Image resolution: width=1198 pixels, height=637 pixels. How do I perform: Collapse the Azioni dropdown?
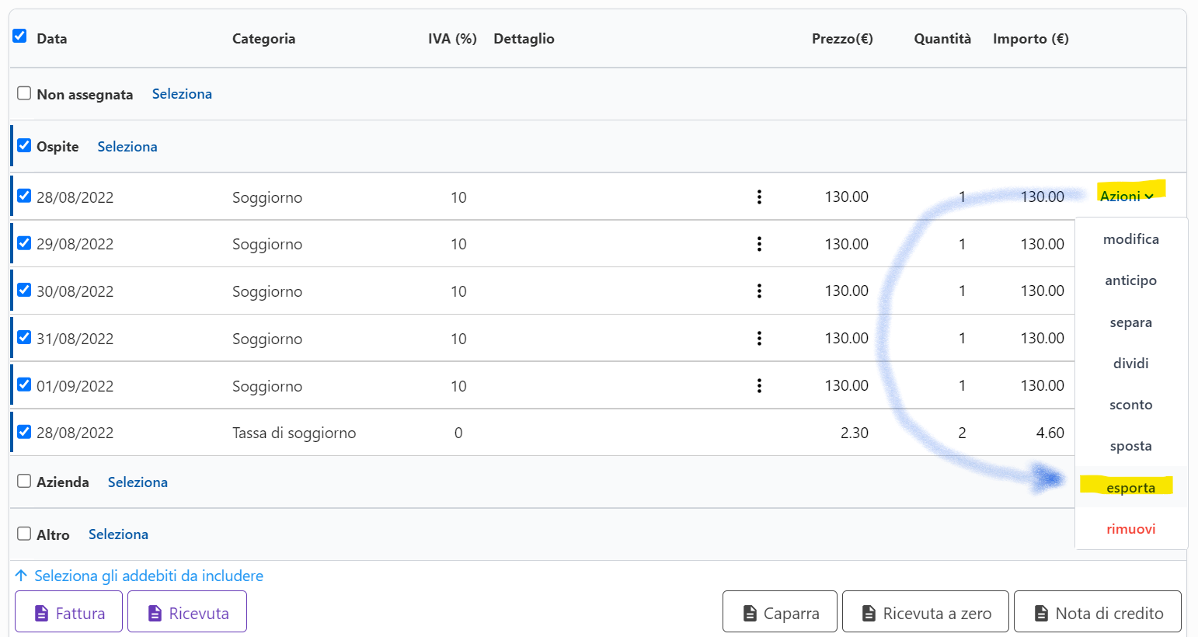point(1126,197)
